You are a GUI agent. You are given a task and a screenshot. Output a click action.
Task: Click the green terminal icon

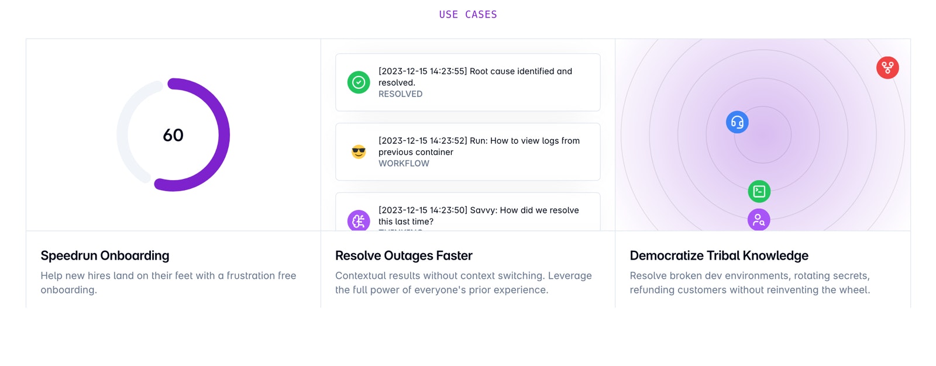pyautogui.click(x=759, y=191)
